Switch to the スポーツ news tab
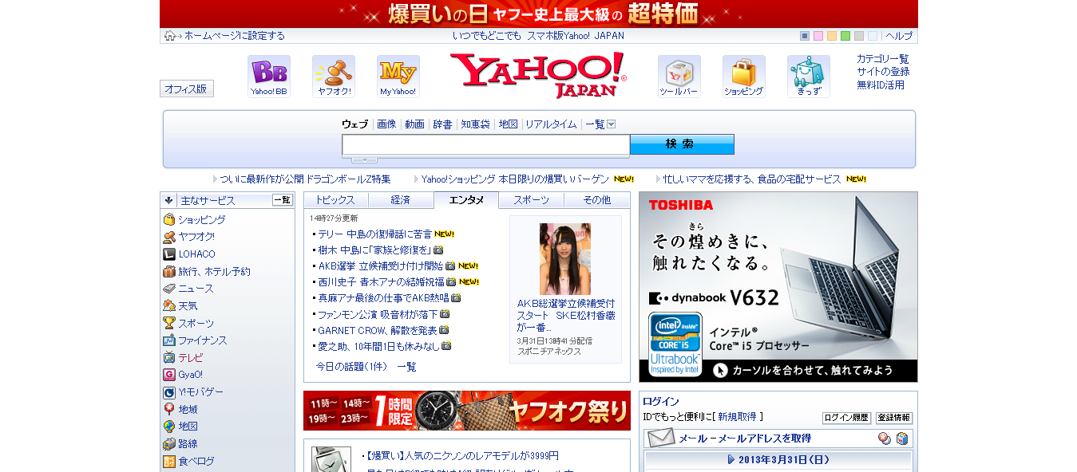 [532, 200]
